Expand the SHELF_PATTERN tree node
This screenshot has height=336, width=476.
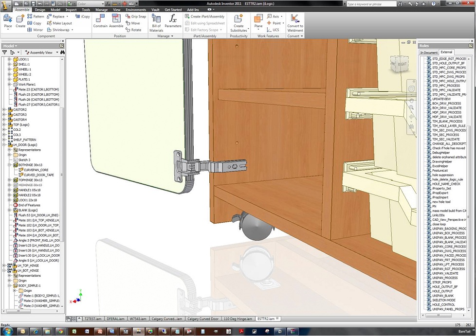click(x=4, y=140)
